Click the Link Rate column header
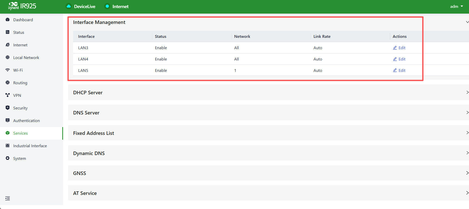Screen dimensions: 469x209 [x=322, y=36]
